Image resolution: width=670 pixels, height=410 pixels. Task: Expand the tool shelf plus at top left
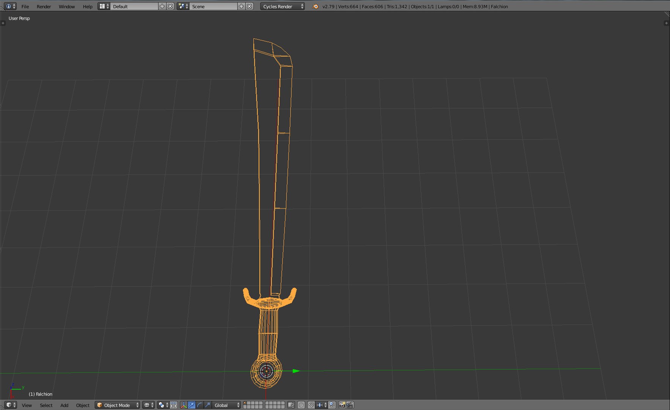coord(3,23)
